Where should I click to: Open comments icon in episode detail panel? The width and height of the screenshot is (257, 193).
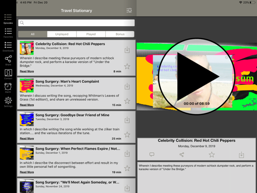click(152, 154)
